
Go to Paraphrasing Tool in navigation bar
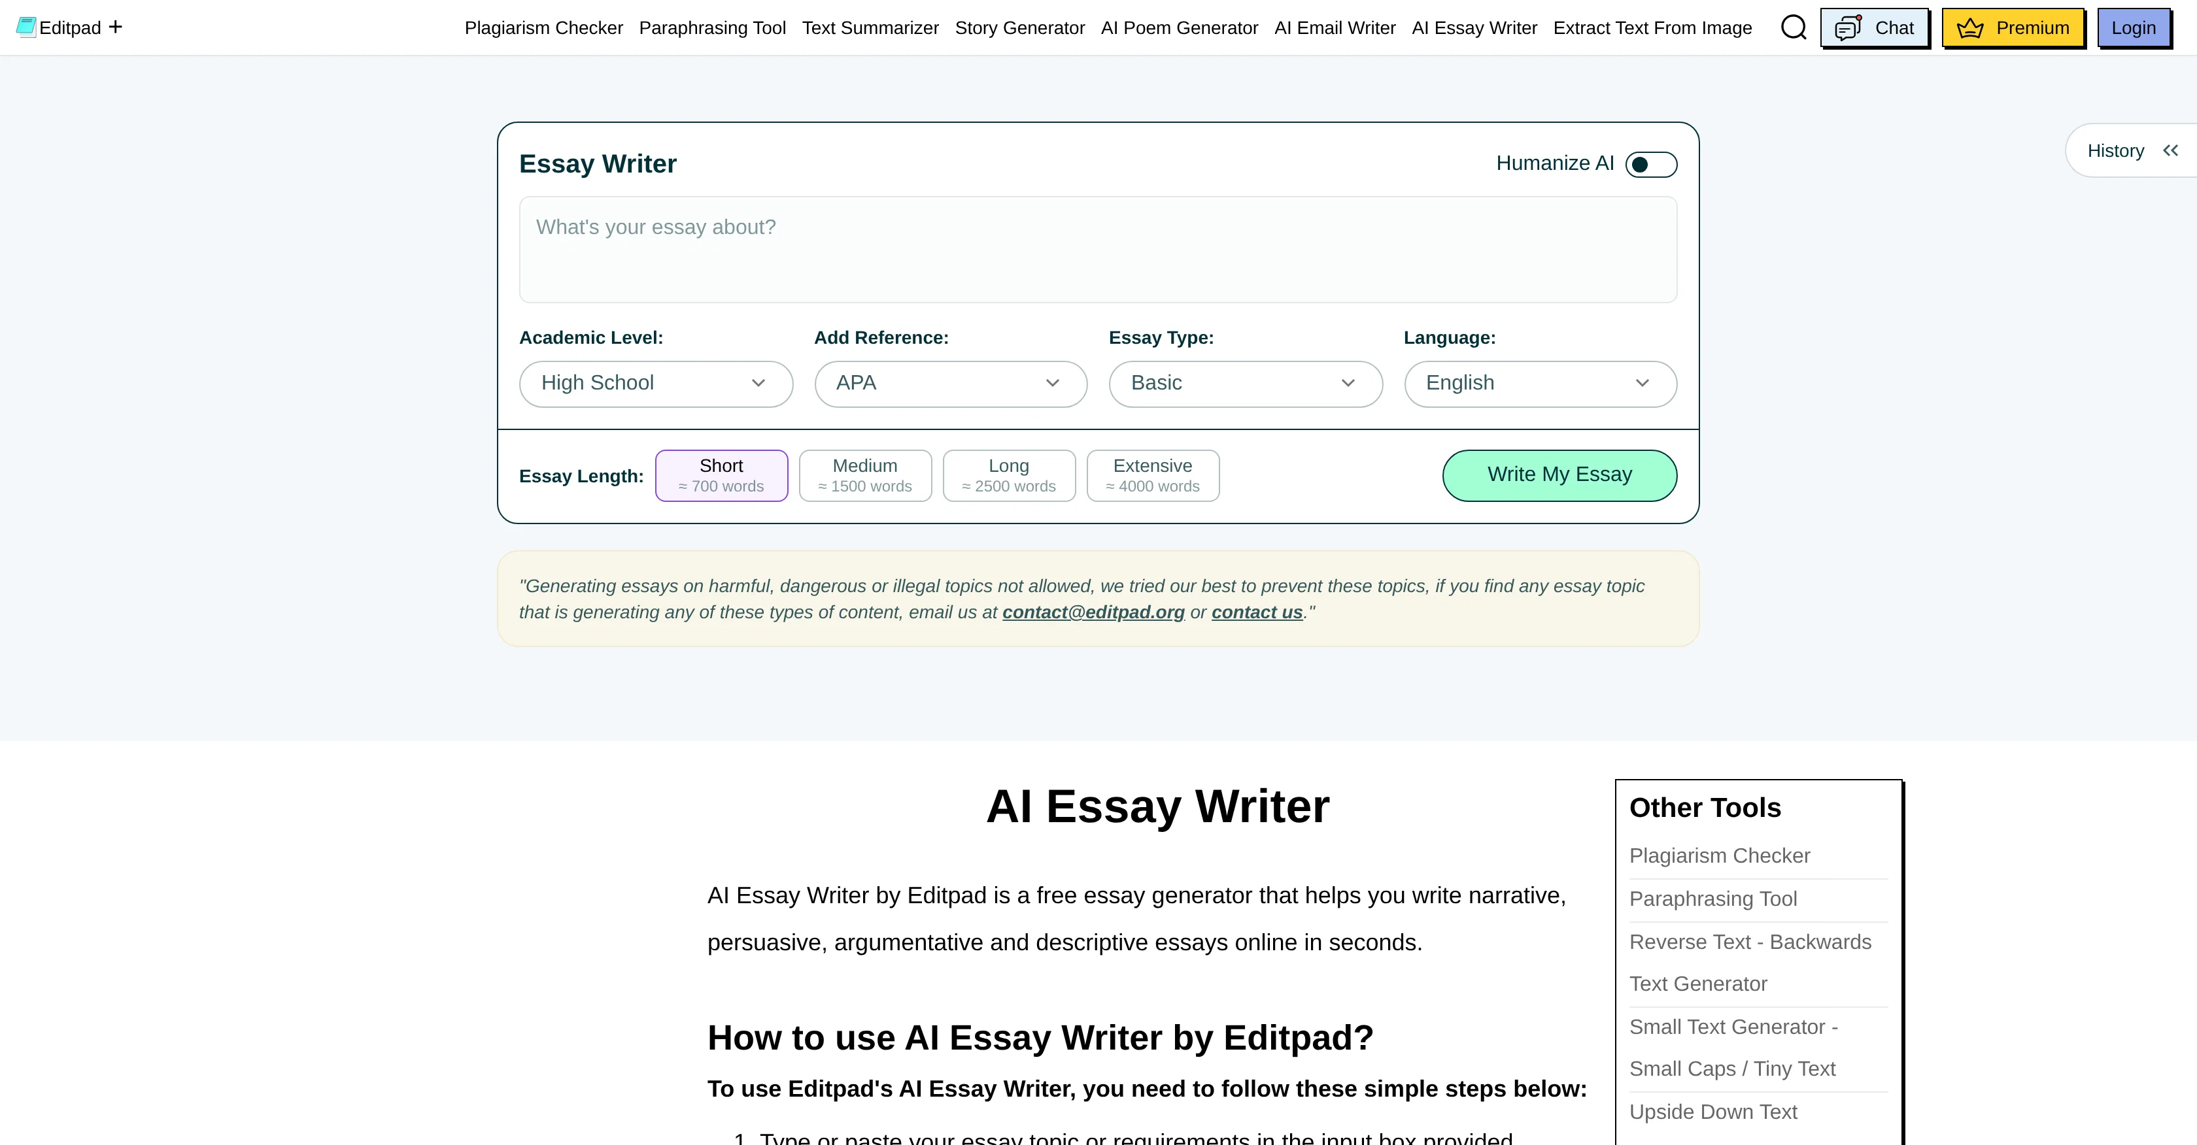pyautogui.click(x=712, y=27)
